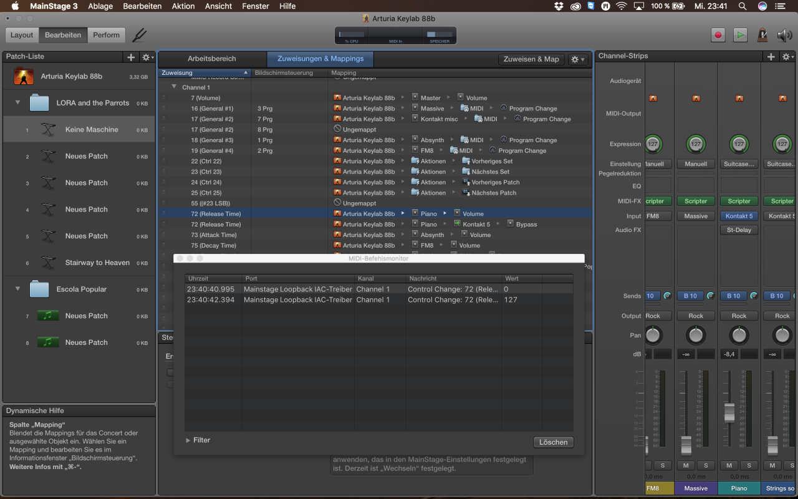Open the tuner icon next to Perform

140,35
